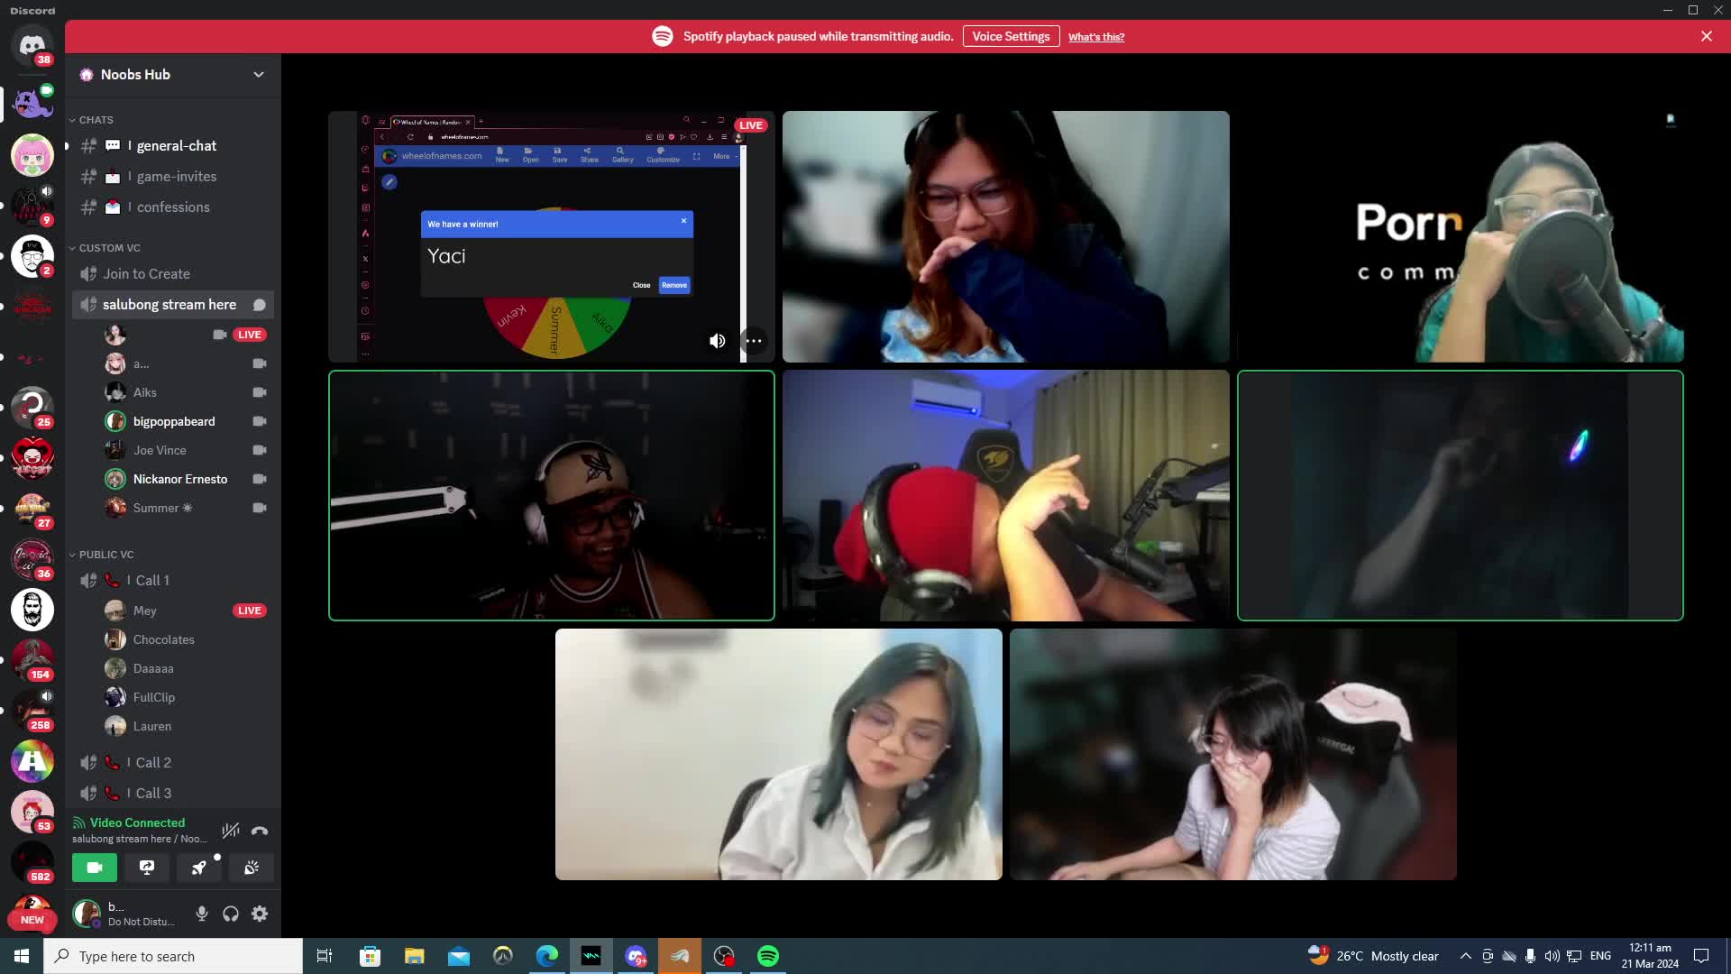This screenshot has width=1731, height=974.
Task: Click the Windows search box
Action: [173, 956]
